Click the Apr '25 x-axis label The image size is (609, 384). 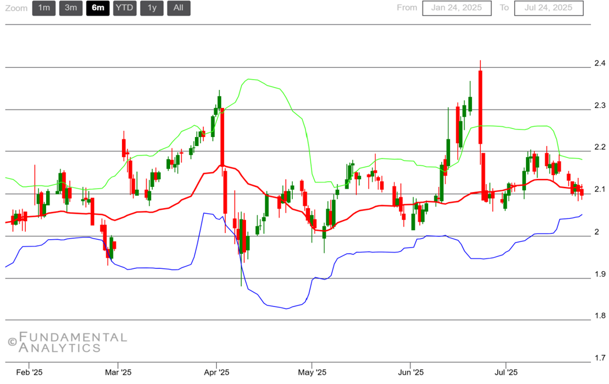pyautogui.click(x=216, y=372)
